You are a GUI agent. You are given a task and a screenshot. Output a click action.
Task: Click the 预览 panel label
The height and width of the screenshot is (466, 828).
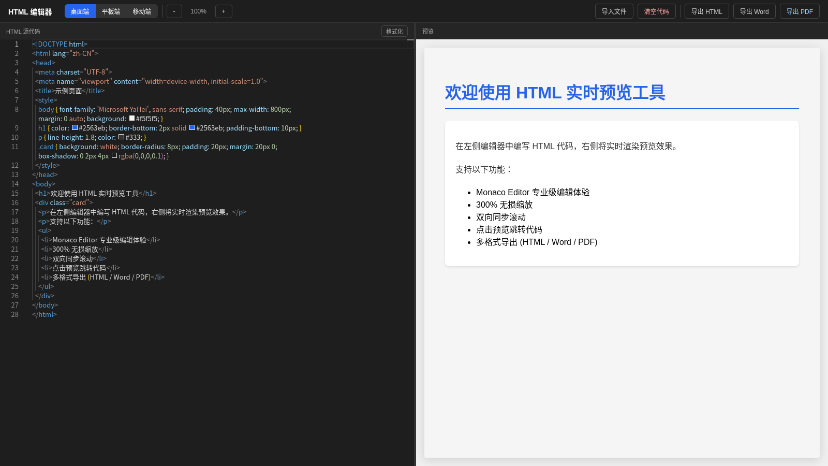pos(428,32)
